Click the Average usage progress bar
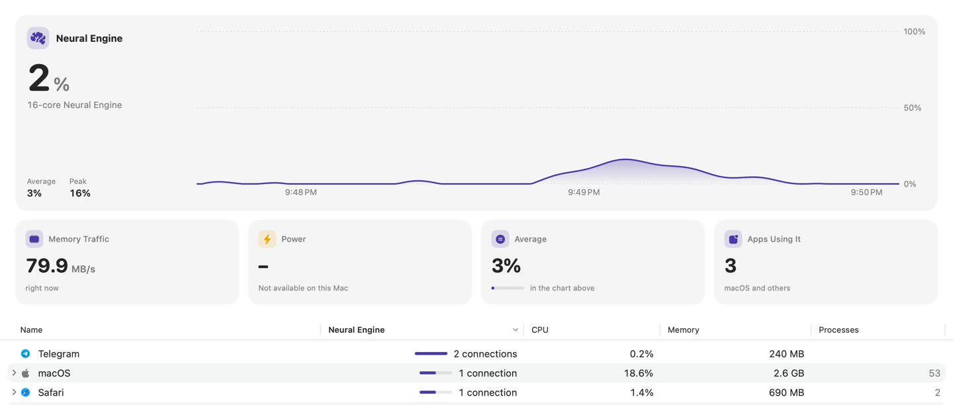The image size is (953, 405). (508, 288)
